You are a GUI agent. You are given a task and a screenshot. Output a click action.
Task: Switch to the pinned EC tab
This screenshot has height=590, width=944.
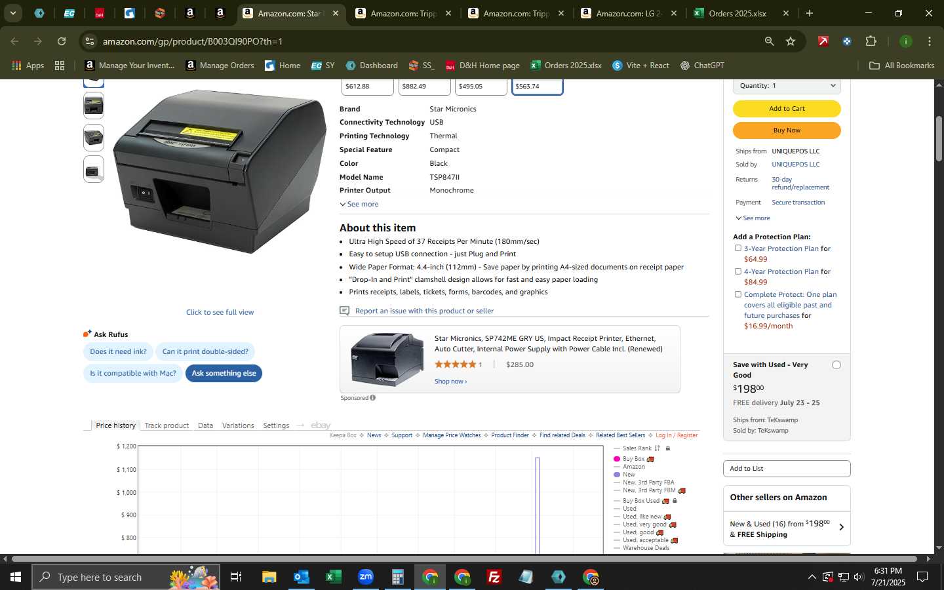pos(69,13)
